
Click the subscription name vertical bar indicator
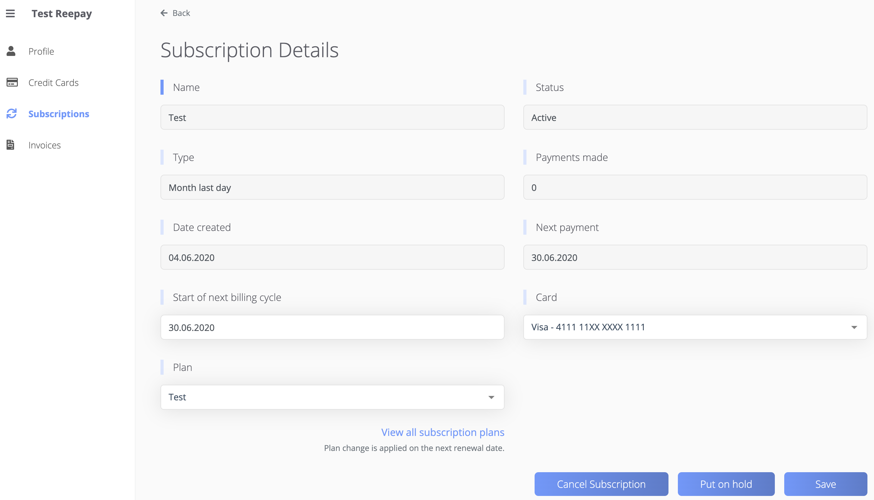tap(163, 87)
